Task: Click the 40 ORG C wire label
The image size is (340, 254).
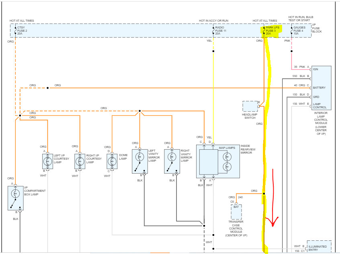Action: coord(301,85)
